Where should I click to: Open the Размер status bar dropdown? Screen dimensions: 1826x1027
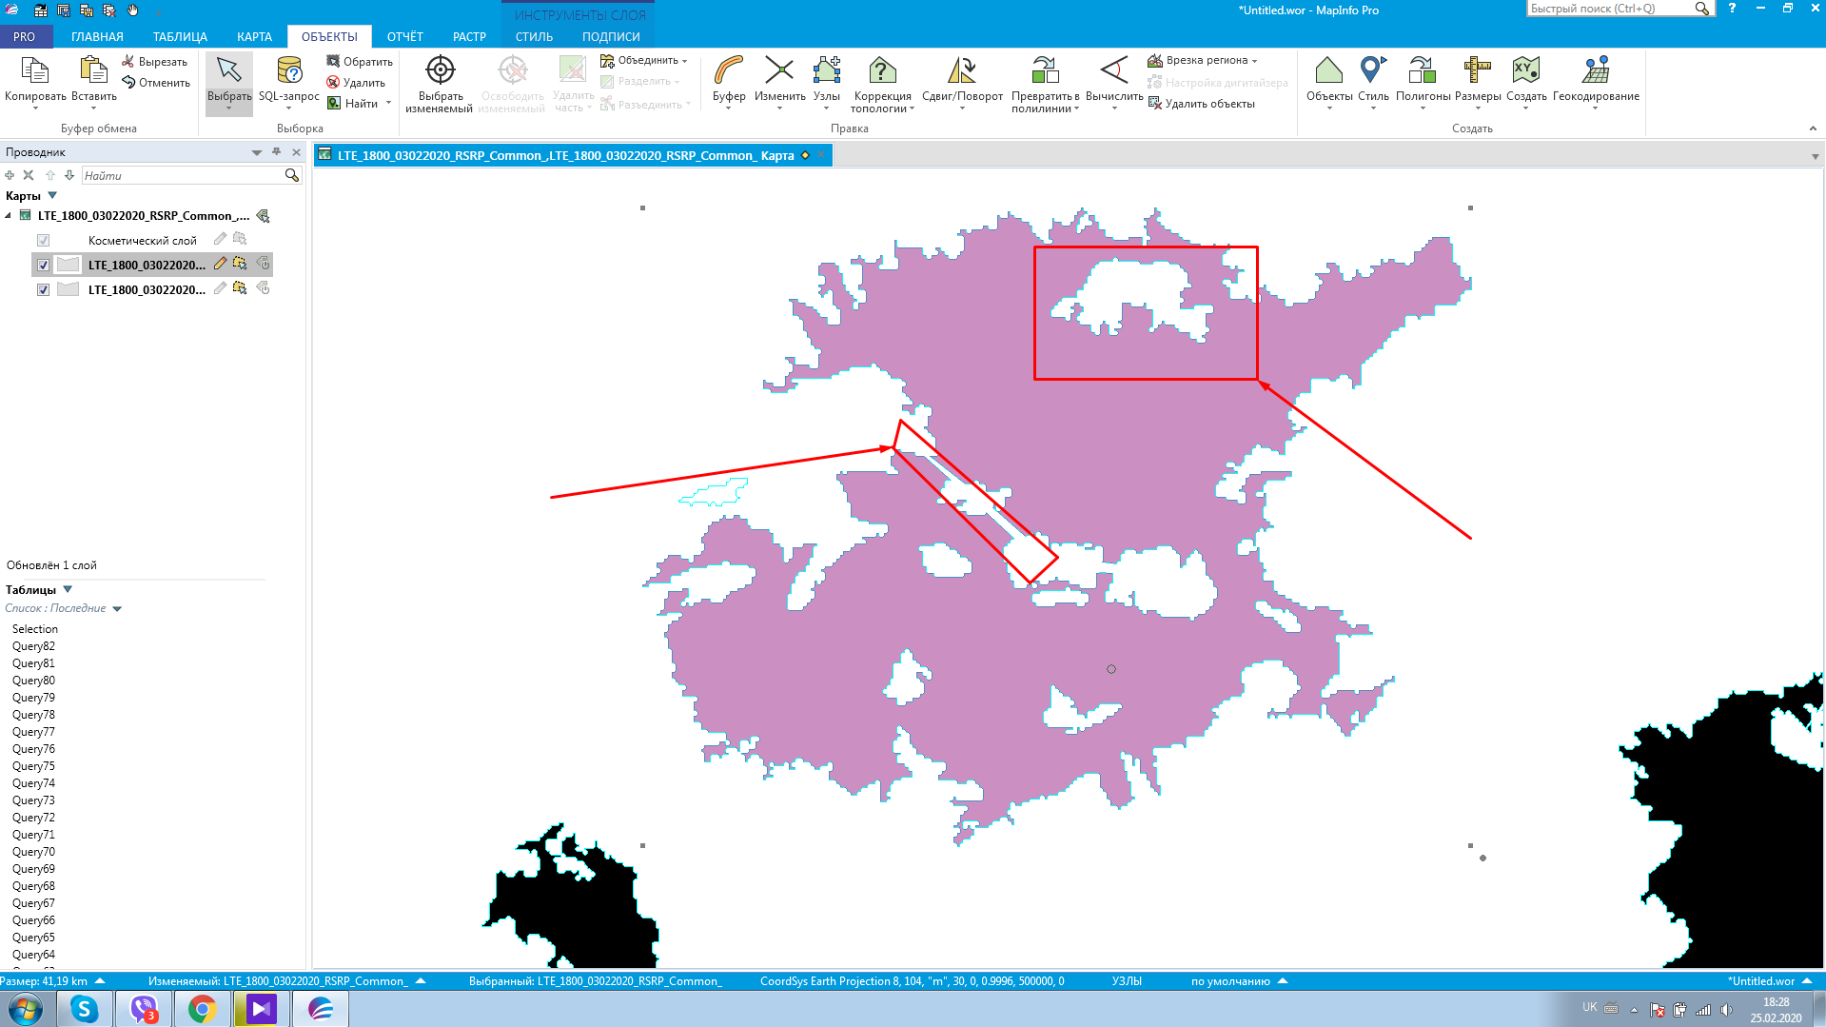pyautogui.click(x=100, y=981)
